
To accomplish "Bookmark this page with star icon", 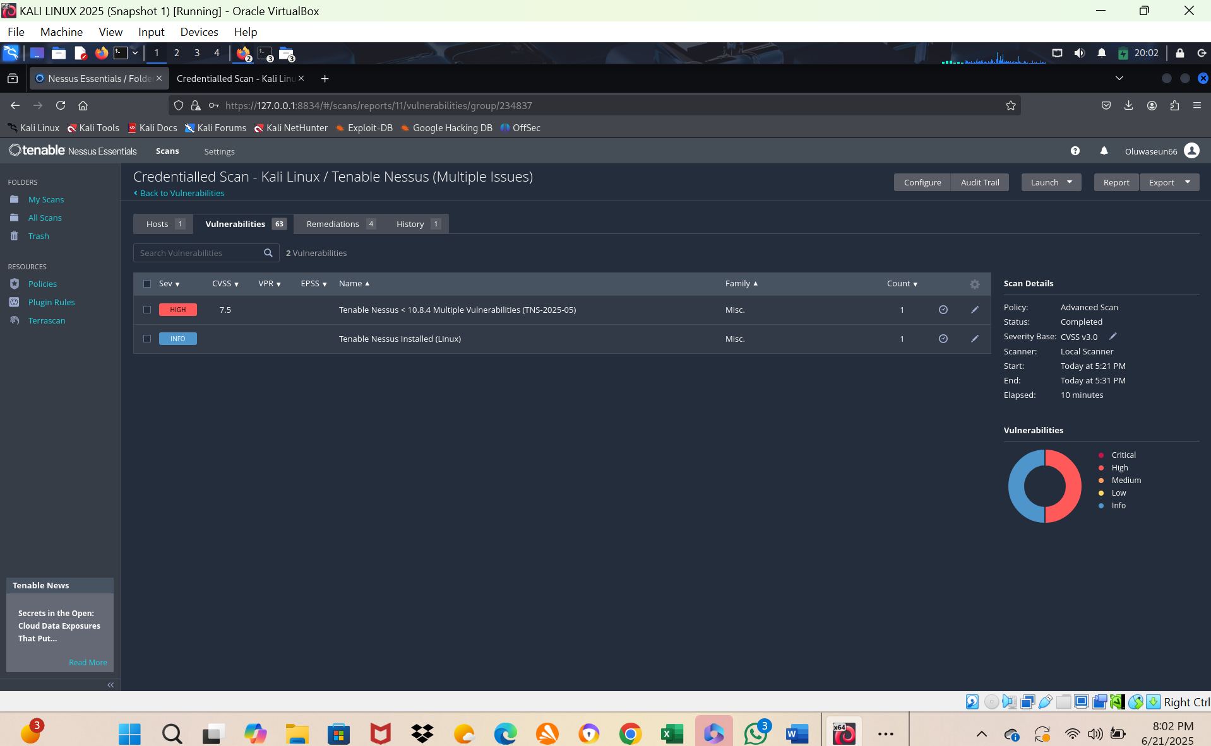I will 1011,105.
